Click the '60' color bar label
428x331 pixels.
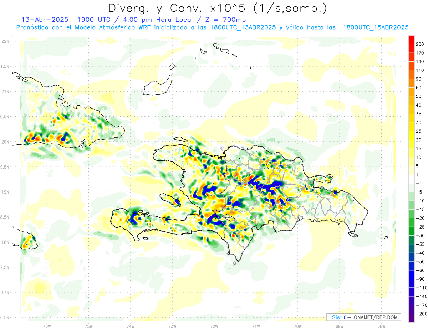coord(419,88)
